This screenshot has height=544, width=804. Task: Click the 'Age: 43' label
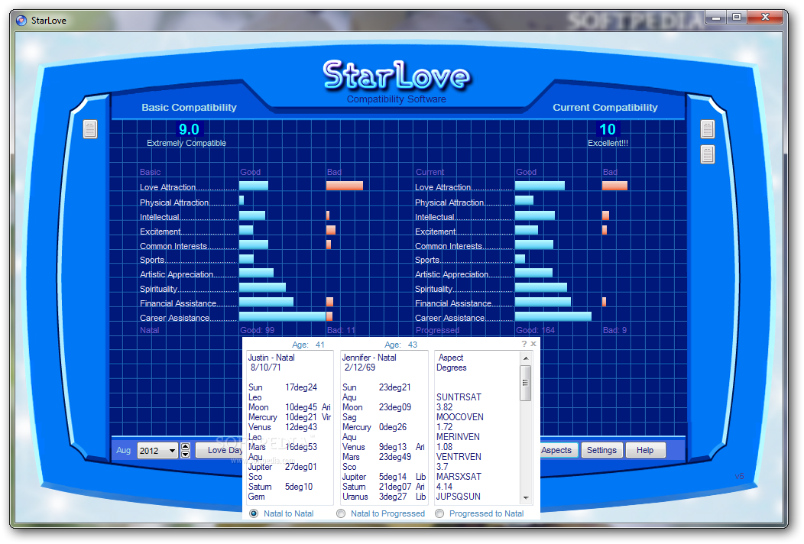pos(401,345)
